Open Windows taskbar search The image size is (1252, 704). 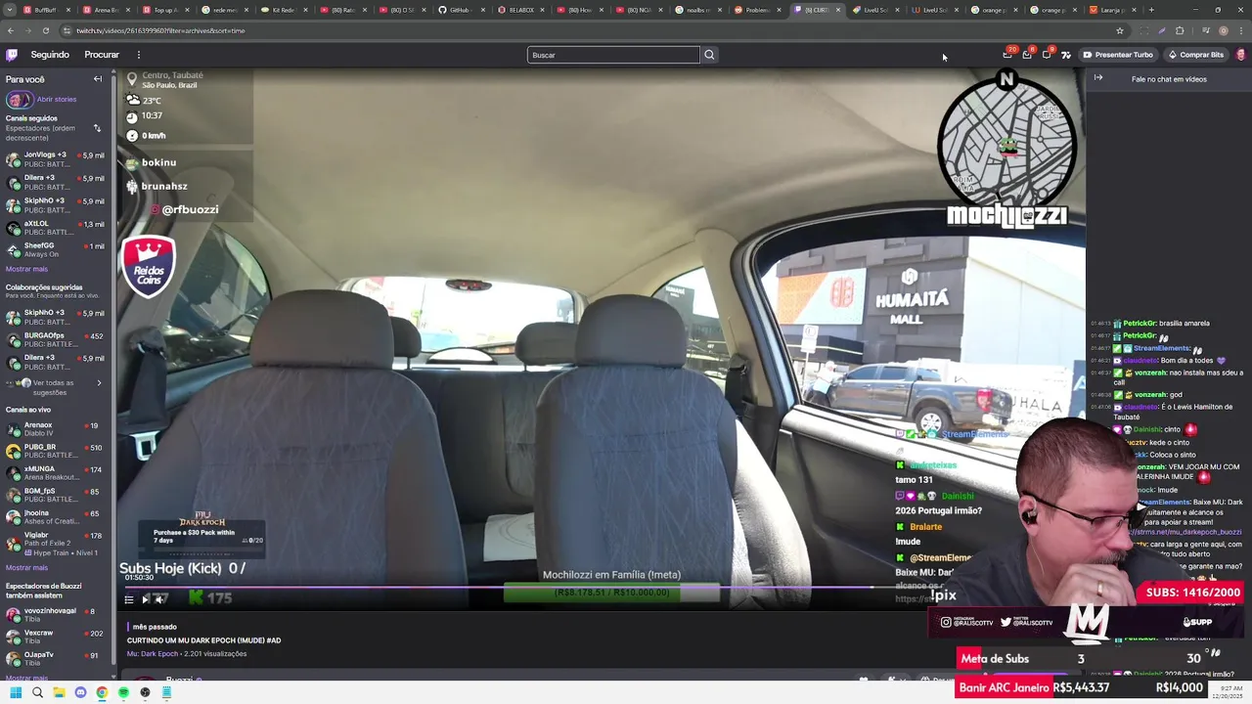37,692
